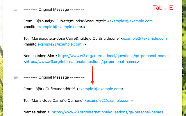
Task: Place cursor in 'Names taken &larr;' text
Action: 40,56
